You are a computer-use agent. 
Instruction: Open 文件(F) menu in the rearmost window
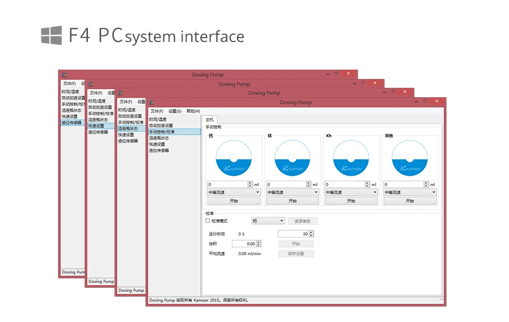click(69, 83)
